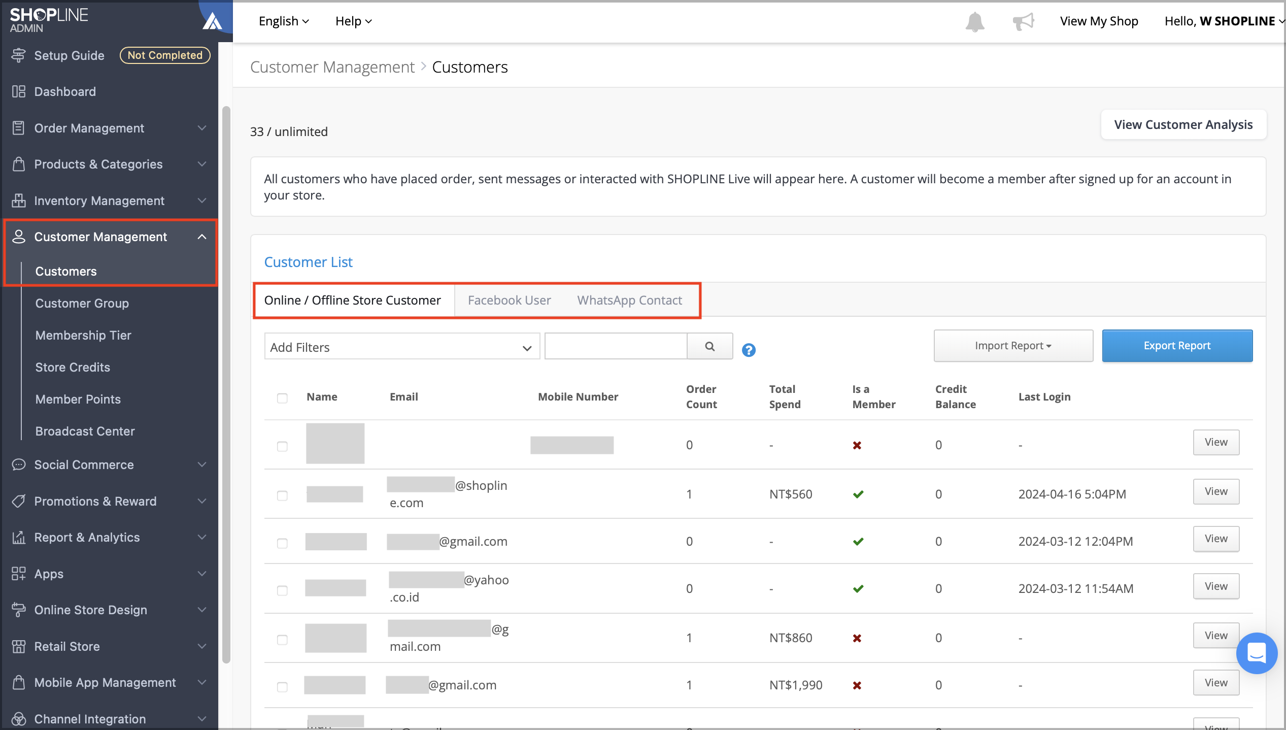Toggle the select-all checkbox in table header
The image size is (1286, 730).
[282, 398]
